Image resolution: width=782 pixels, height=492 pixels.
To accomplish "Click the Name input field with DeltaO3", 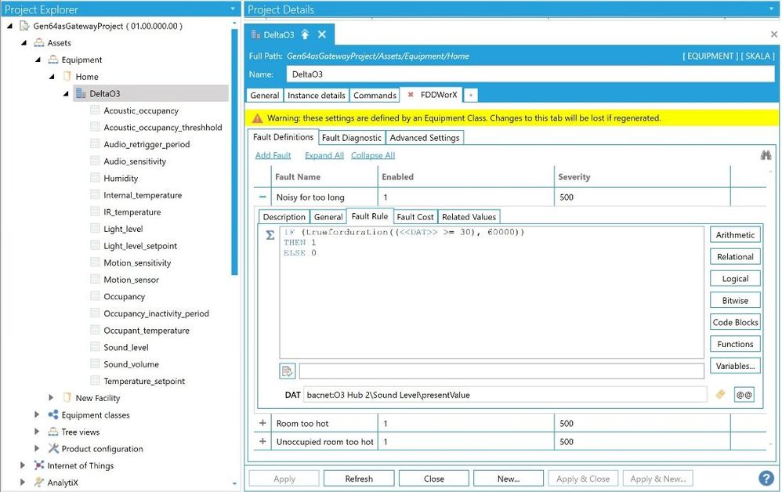I will (x=530, y=74).
